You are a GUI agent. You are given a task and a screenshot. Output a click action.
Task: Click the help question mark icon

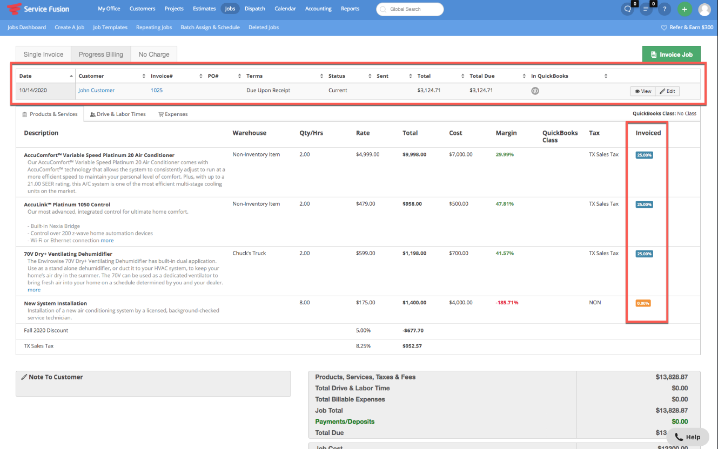coord(665,9)
